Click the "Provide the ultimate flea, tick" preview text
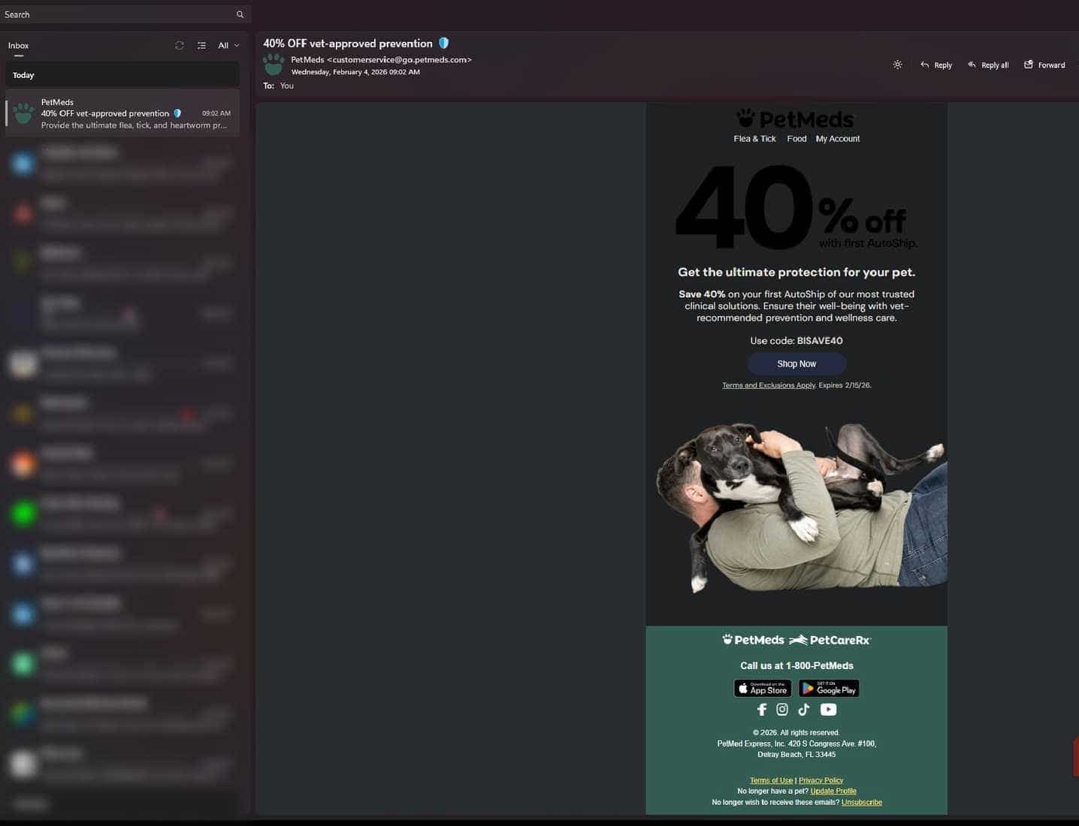 [134, 125]
